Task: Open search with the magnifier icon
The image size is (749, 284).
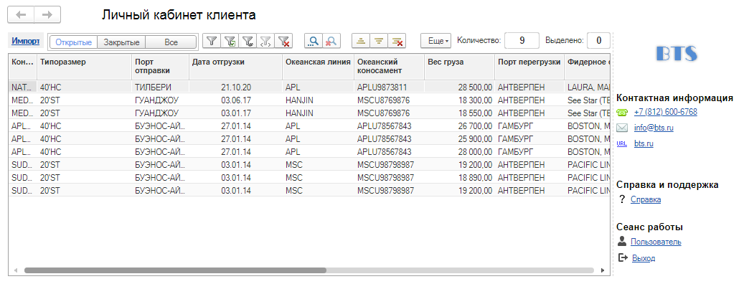Action: pyautogui.click(x=314, y=42)
